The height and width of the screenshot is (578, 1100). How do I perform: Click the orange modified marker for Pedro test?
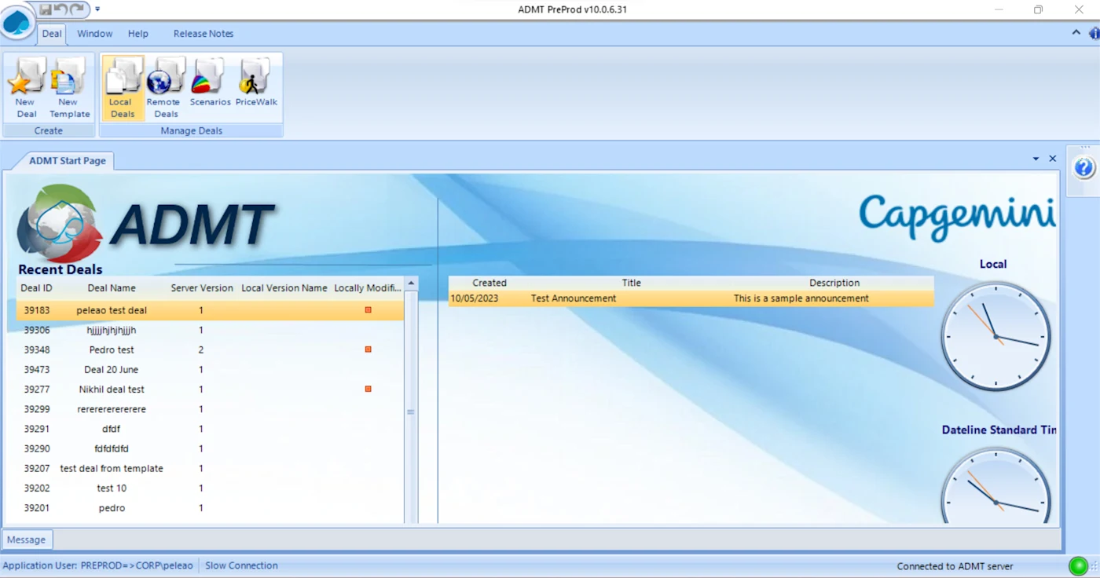tap(368, 349)
